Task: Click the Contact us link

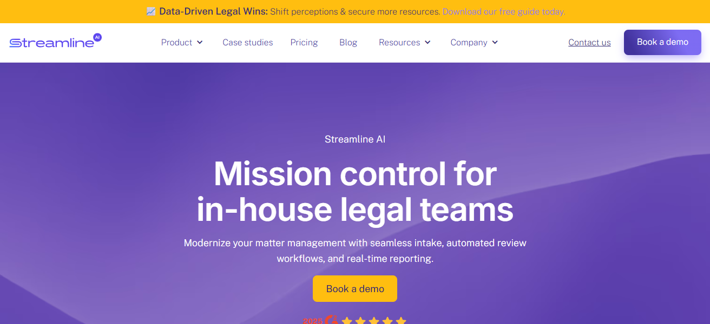Action: pos(589,42)
